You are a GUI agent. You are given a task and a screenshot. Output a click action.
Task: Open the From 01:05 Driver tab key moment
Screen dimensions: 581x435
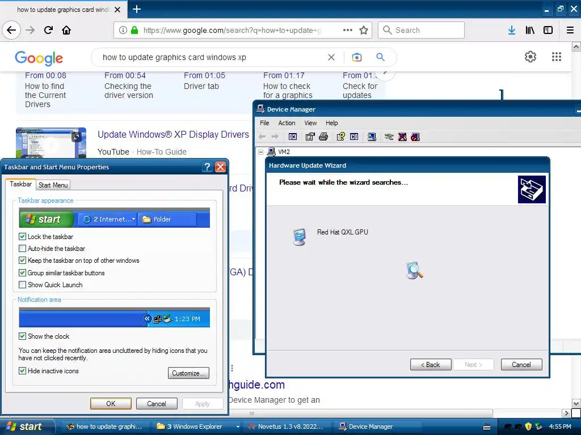[x=204, y=80]
